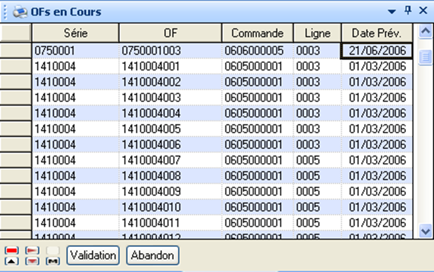The height and width of the screenshot is (272, 434).
Task: Click the Commande column header
Action: [x=257, y=32]
